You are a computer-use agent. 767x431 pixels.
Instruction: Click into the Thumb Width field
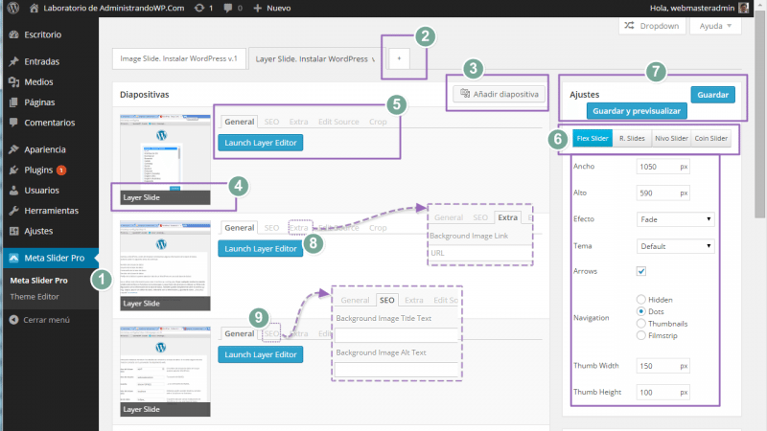tap(662, 366)
